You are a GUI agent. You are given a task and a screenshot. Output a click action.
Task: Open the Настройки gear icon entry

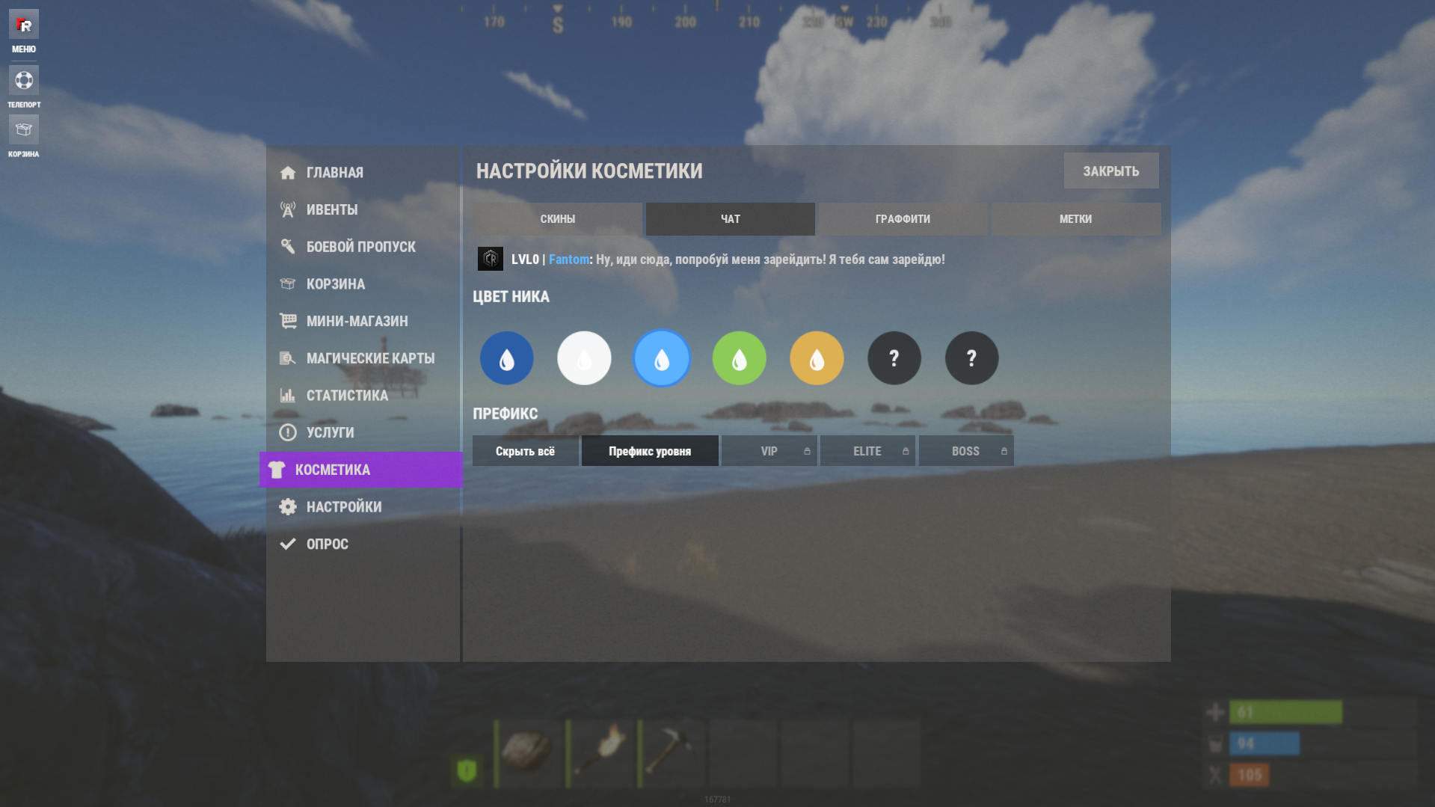tap(288, 507)
